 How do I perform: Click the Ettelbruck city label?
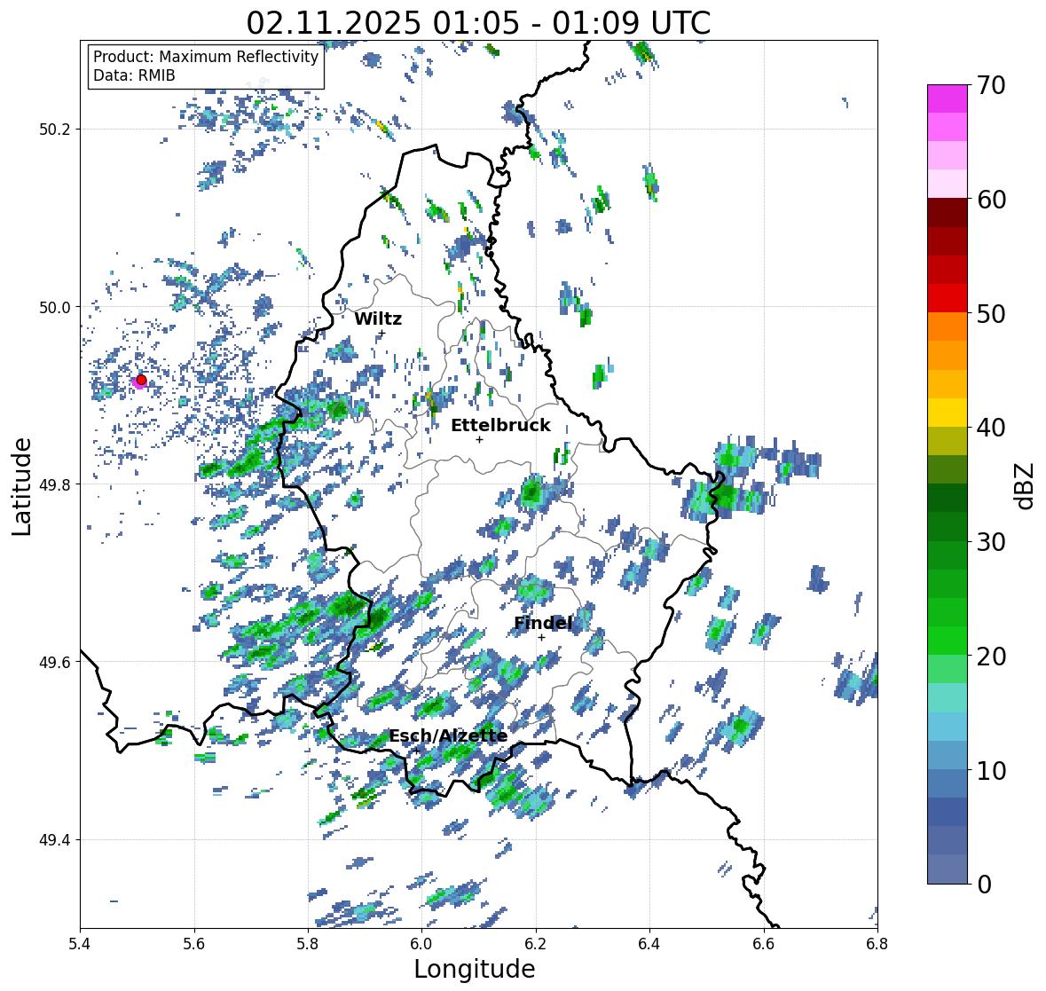[500, 425]
